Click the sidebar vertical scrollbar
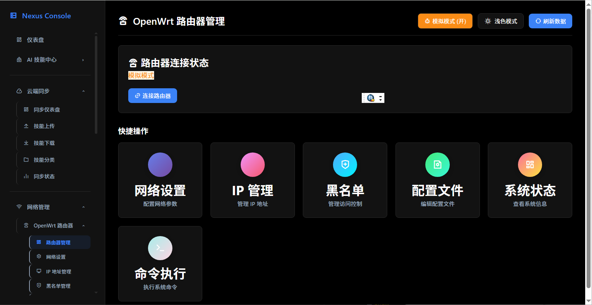Image resolution: width=592 pixels, height=305 pixels. tap(96, 84)
